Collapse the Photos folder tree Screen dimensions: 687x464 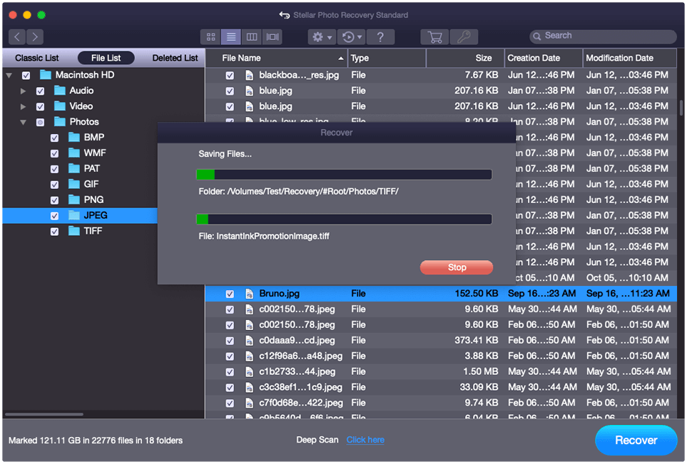pyautogui.click(x=24, y=123)
